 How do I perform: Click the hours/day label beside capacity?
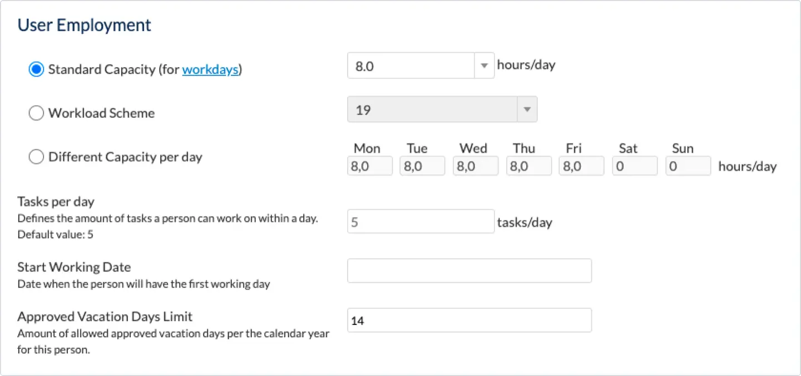click(x=525, y=64)
